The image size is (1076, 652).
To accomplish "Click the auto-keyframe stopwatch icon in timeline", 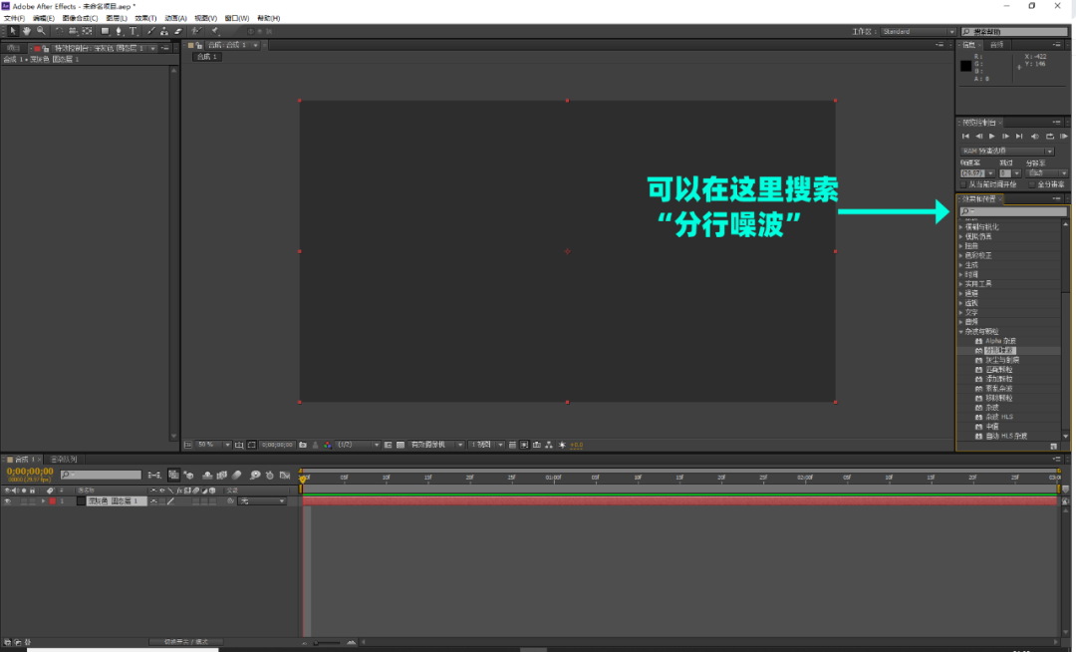I will (270, 475).
